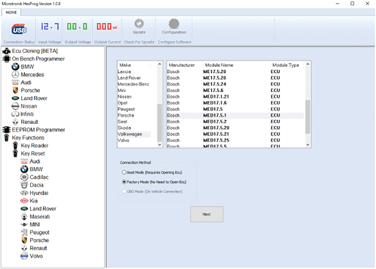Select Mercedes-Benz in the Make list
Screen dimensions: 376x269
coord(133,84)
